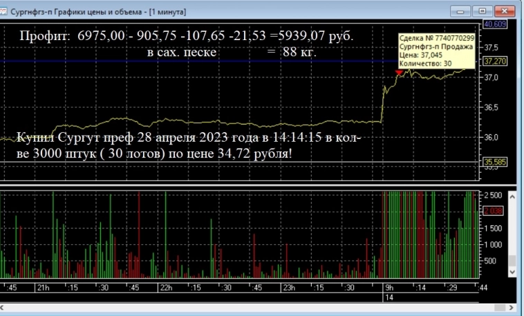This screenshot has width=524, height=316.
Task: Click the 22h marker on time axis
Action: click(x=167, y=287)
